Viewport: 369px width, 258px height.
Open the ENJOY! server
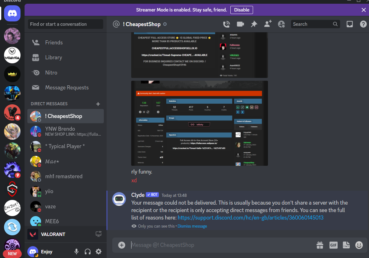(12, 208)
